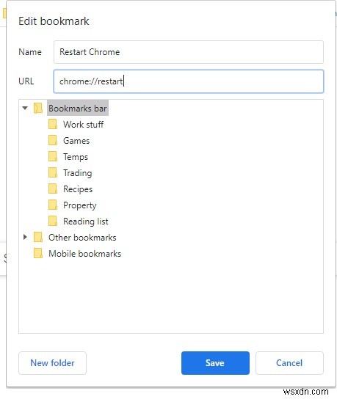The image size is (337, 399).
Task: Click the Reading list folder icon
Action: (53, 221)
